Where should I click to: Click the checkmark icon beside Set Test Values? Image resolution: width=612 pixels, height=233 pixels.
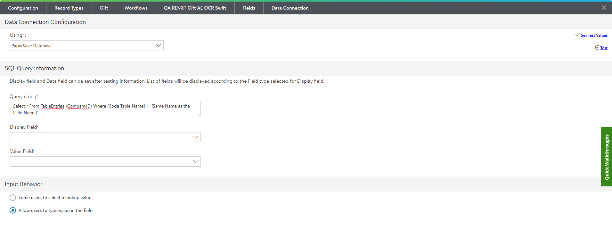(x=577, y=35)
